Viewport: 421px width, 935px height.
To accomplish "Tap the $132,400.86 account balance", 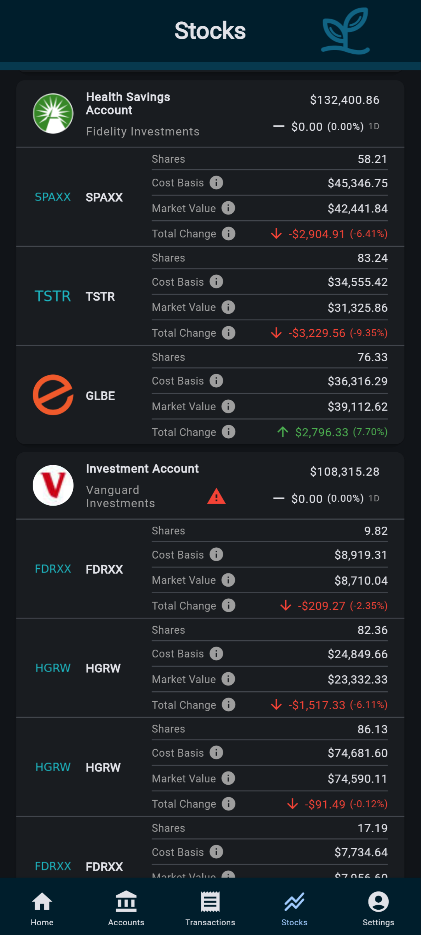I will (x=345, y=100).
